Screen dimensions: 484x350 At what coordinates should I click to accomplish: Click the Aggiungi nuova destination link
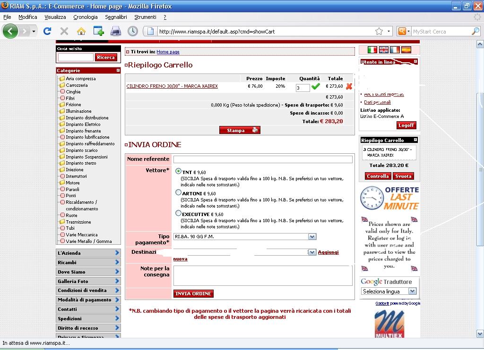[328, 252]
